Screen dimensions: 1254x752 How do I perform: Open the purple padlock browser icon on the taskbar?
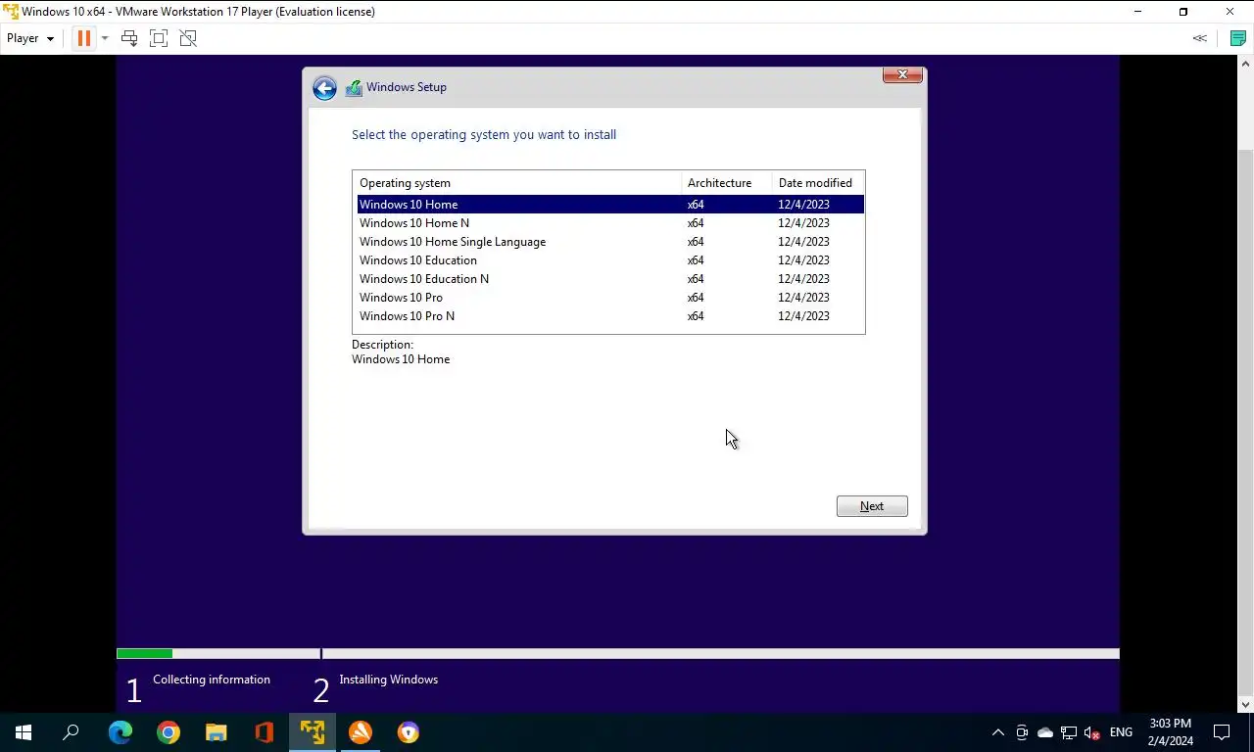click(x=409, y=732)
